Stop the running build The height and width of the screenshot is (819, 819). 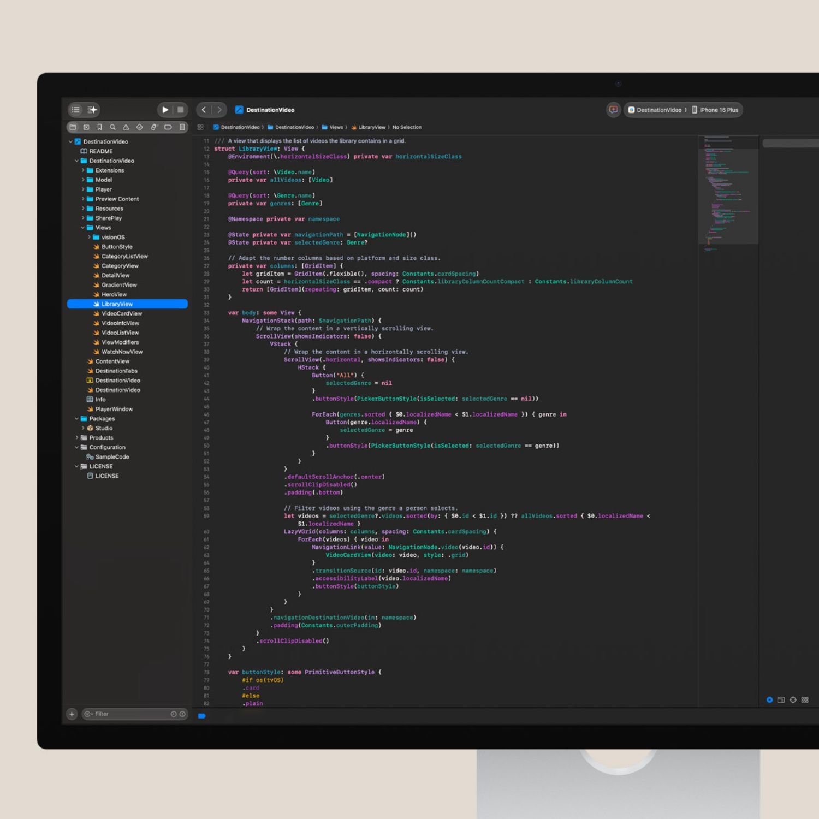point(181,110)
